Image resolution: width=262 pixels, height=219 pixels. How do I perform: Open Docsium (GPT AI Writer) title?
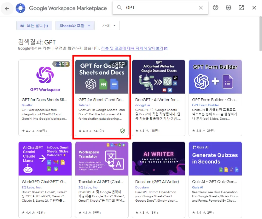click(x=157, y=182)
